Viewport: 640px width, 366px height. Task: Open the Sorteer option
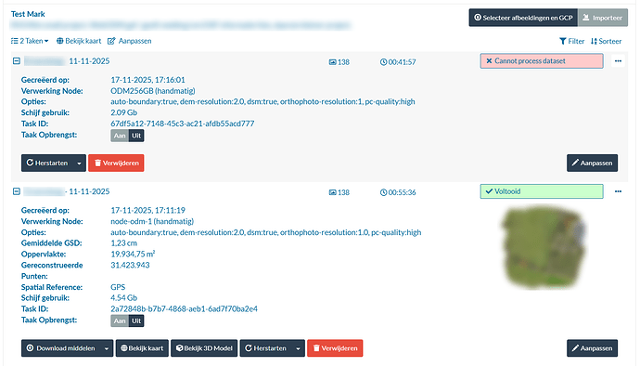[x=606, y=41]
